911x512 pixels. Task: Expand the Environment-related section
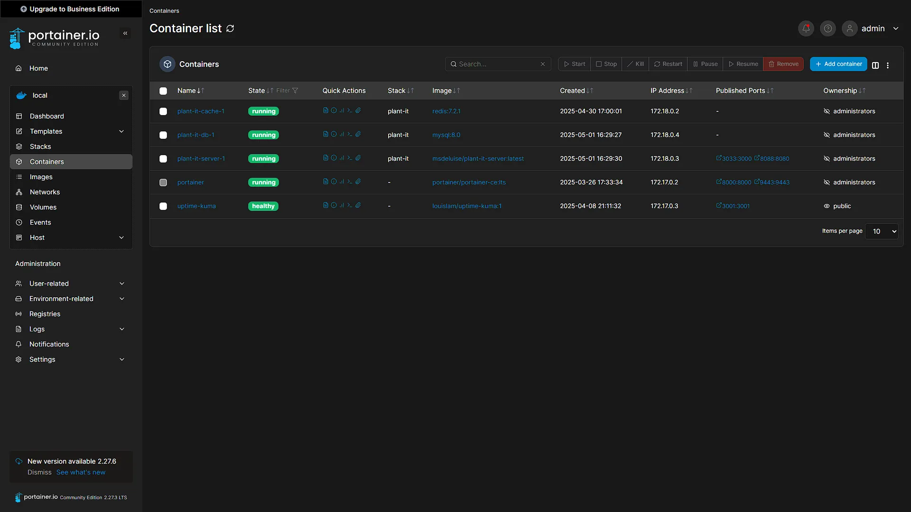(71, 299)
